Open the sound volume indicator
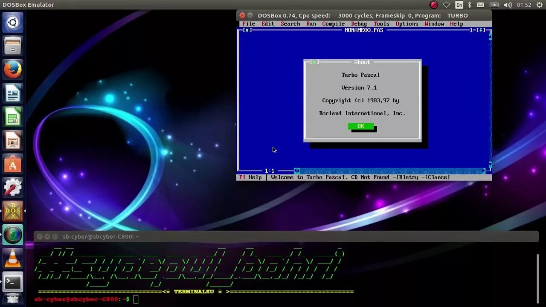Image resolution: width=546 pixels, height=307 pixels. [x=508, y=5]
